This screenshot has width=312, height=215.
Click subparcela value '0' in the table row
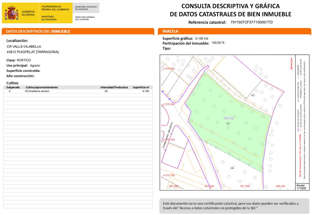pyautogui.click(x=10, y=91)
